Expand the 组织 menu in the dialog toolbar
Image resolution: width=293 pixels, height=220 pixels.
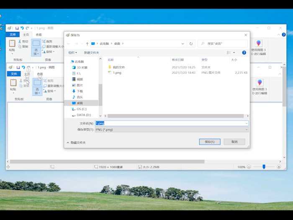coord(72,53)
